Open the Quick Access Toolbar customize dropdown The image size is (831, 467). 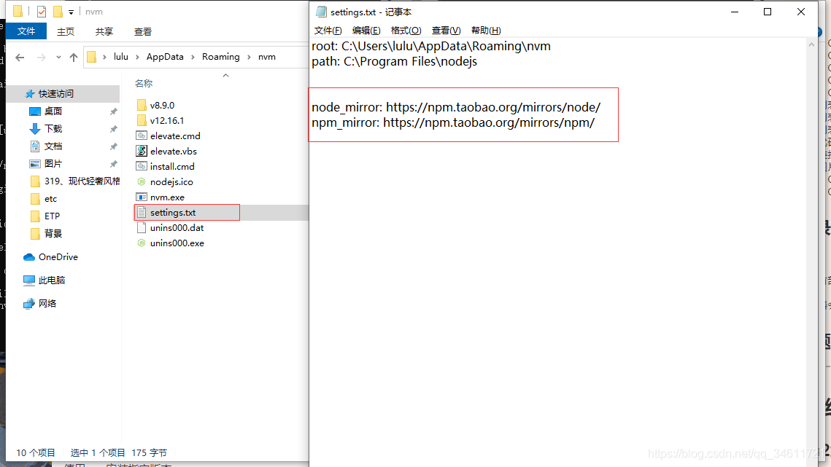(x=69, y=11)
